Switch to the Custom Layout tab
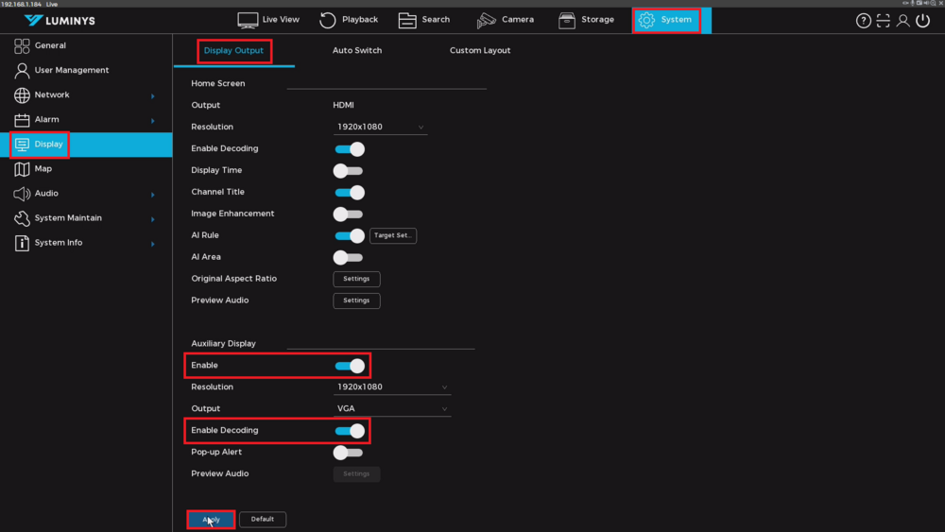Screen dimensions: 945x532 point(480,51)
